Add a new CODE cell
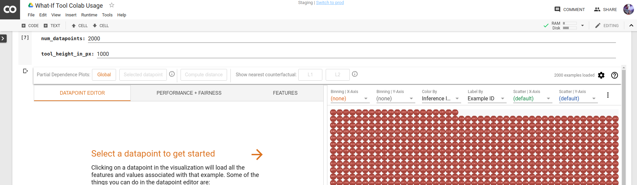The width and height of the screenshot is (637, 185). (x=30, y=26)
